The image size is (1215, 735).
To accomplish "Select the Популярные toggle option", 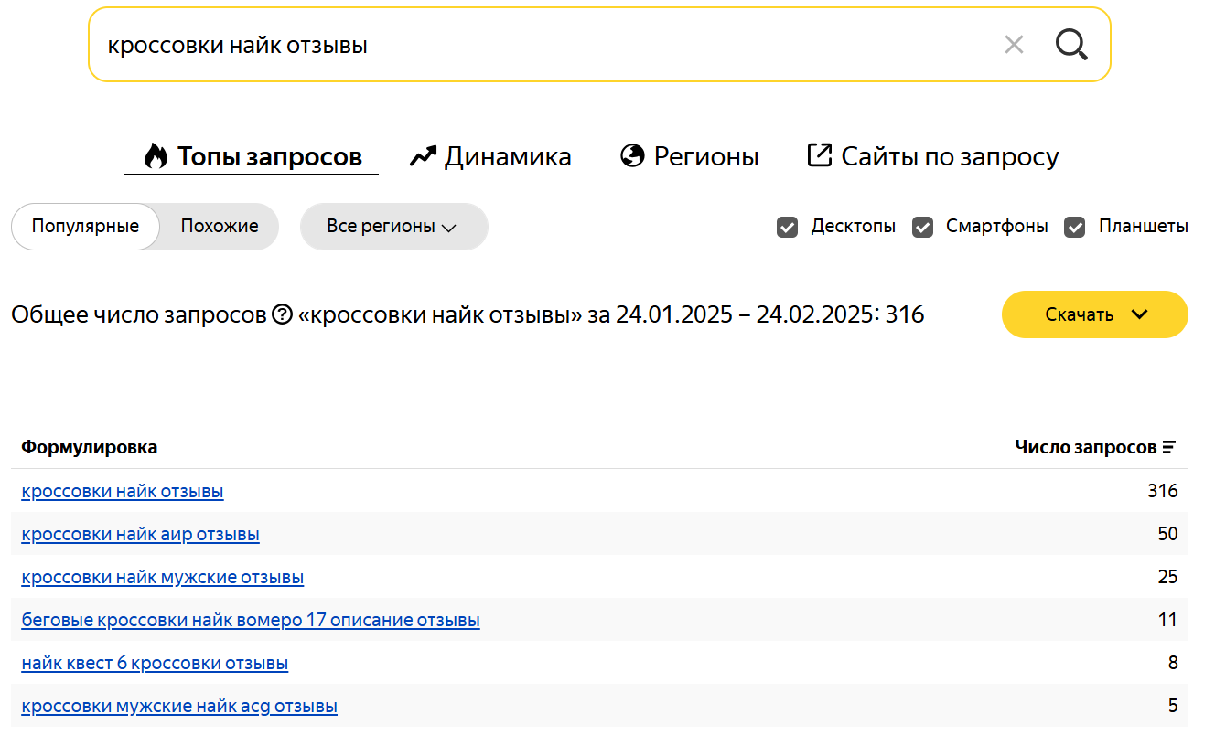I will (85, 226).
